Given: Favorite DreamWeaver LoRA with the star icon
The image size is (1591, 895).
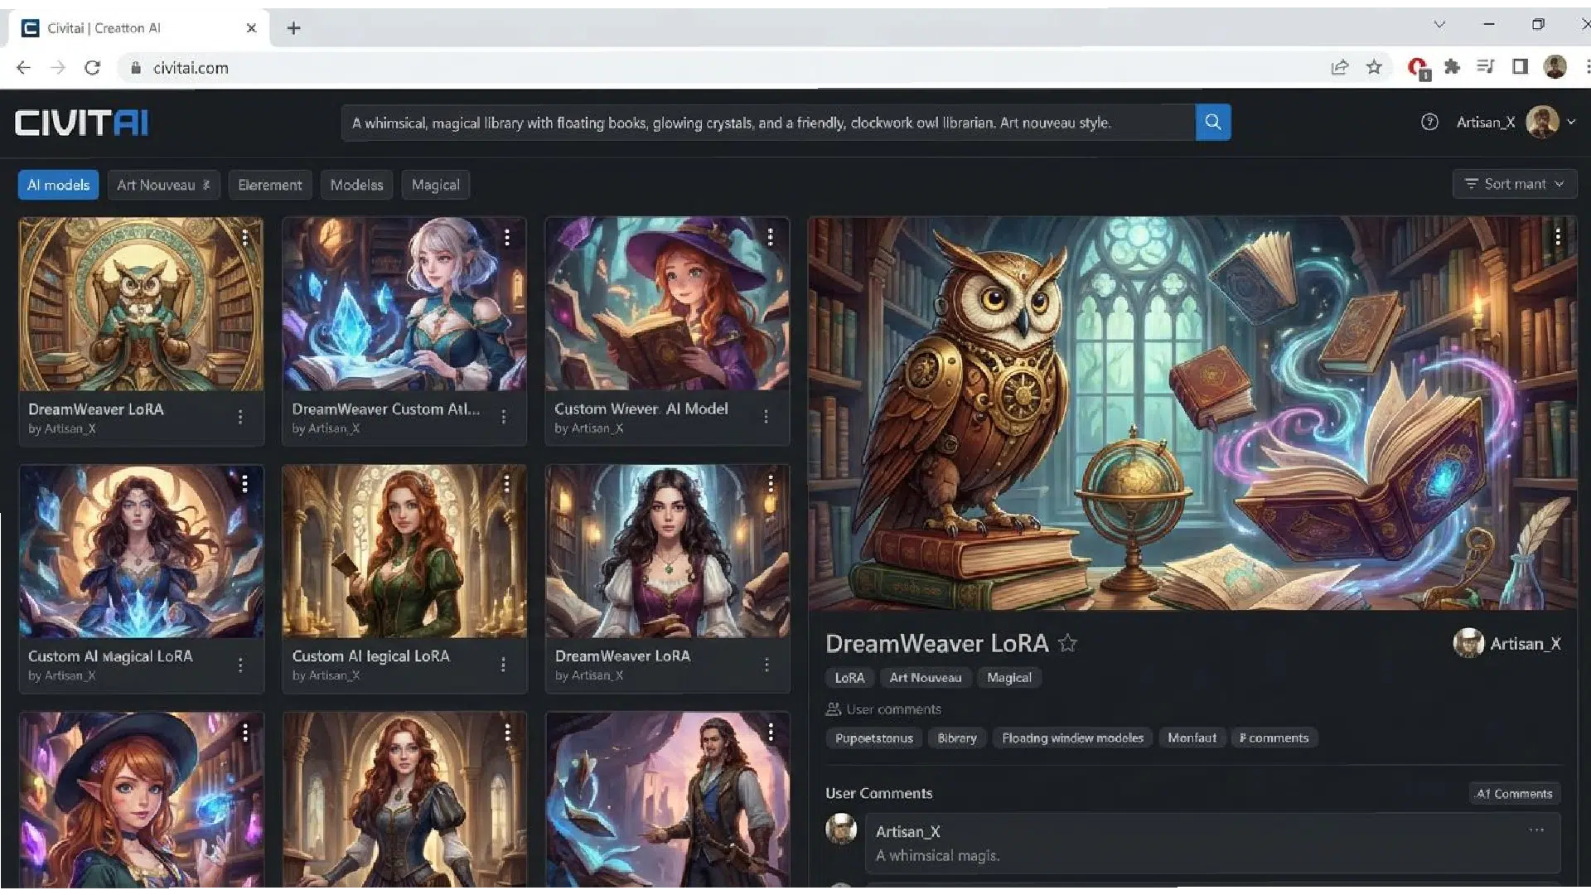Looking at the screenshot, I should pos(1067,643).
